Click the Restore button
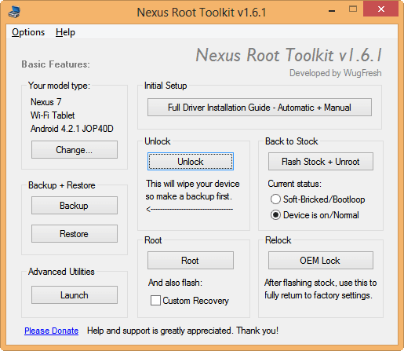This screenshot has width=404, height=351. [75, 233]
